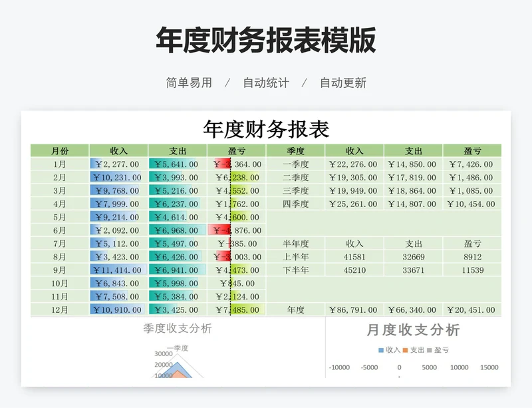Select the 年度财务报表 sheet title
532x408 pixels.
pyautogui.click(x=266, y=129)
